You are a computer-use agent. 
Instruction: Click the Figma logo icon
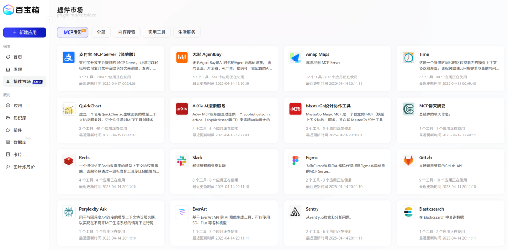pos(295,160)
